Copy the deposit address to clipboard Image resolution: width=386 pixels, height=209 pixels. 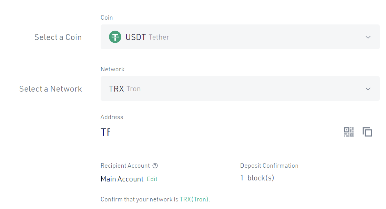click(x=367, y=132)
